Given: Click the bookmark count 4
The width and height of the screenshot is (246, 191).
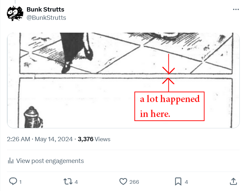Looking at the screenshot, I should [x=186, y=182].
